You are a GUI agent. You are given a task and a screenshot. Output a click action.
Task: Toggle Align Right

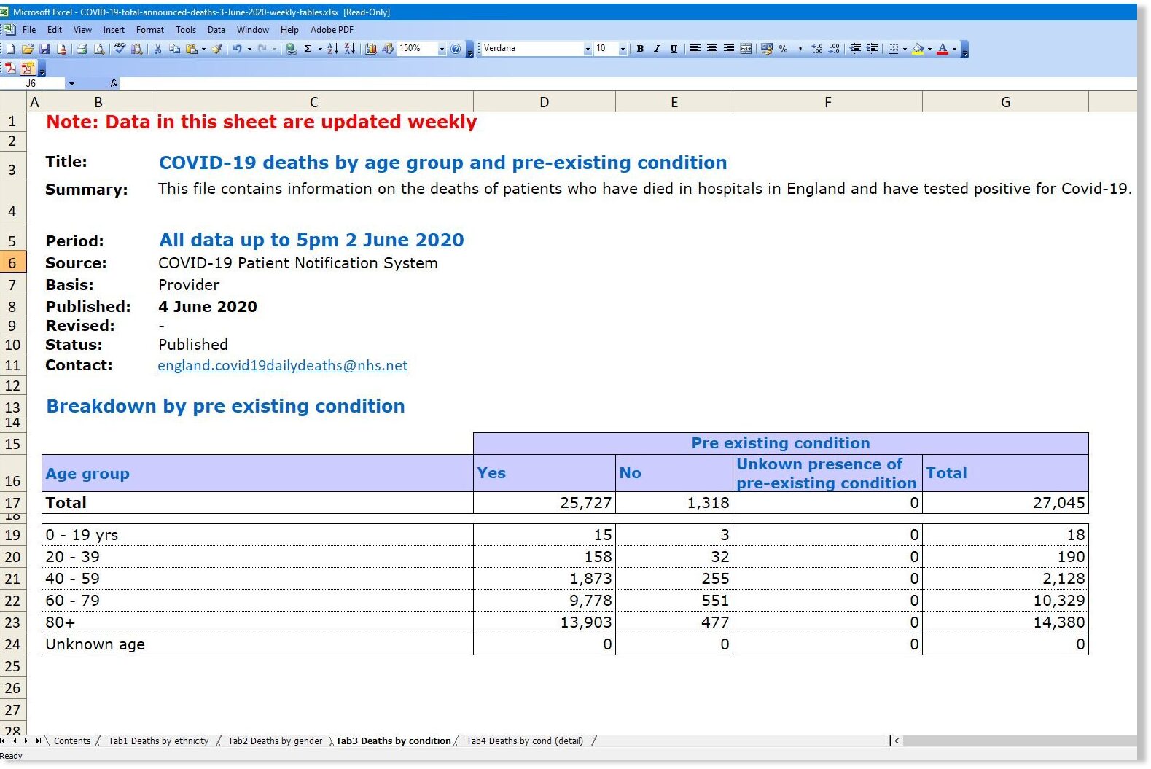[728, 49]
